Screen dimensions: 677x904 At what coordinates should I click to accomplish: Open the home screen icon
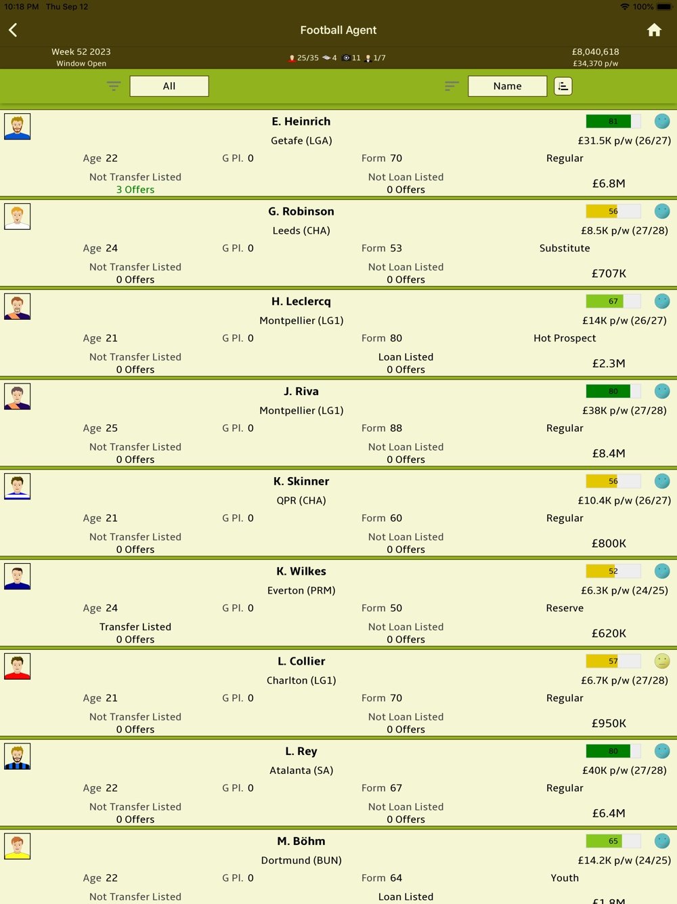pos(654,30)
